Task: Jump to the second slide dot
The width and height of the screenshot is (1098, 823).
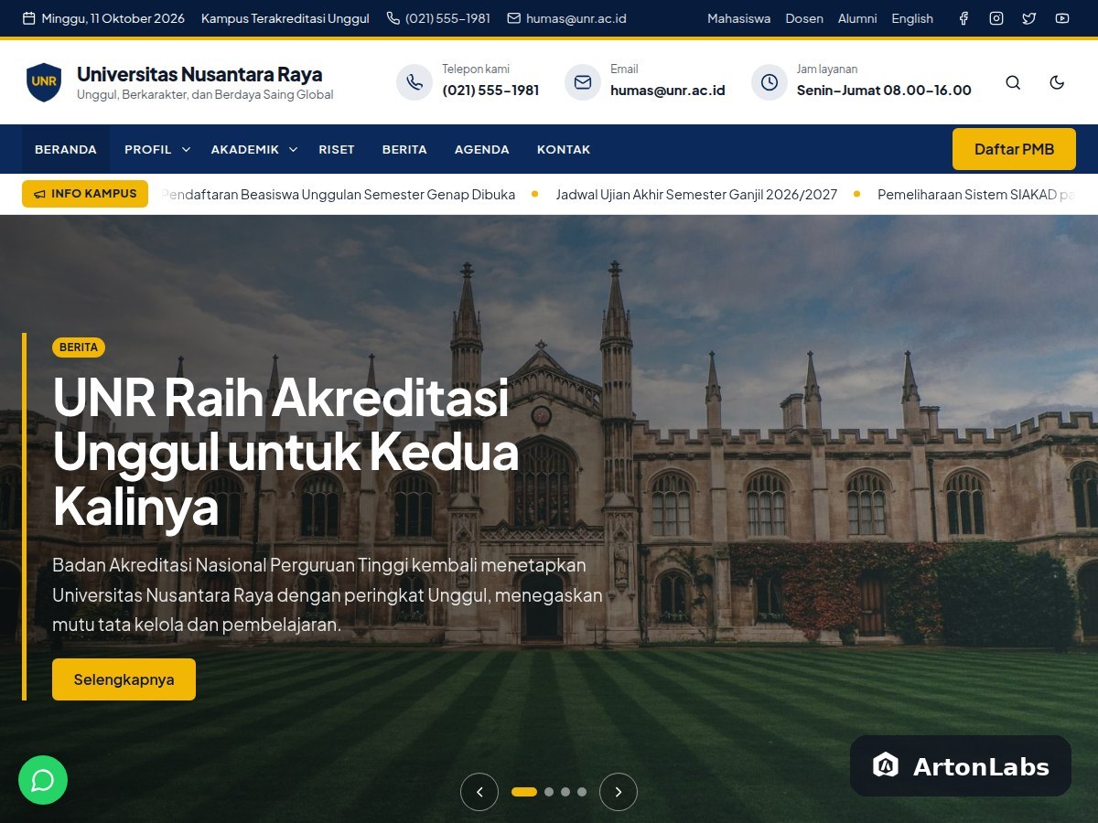Action: click(x=549, y=792)
